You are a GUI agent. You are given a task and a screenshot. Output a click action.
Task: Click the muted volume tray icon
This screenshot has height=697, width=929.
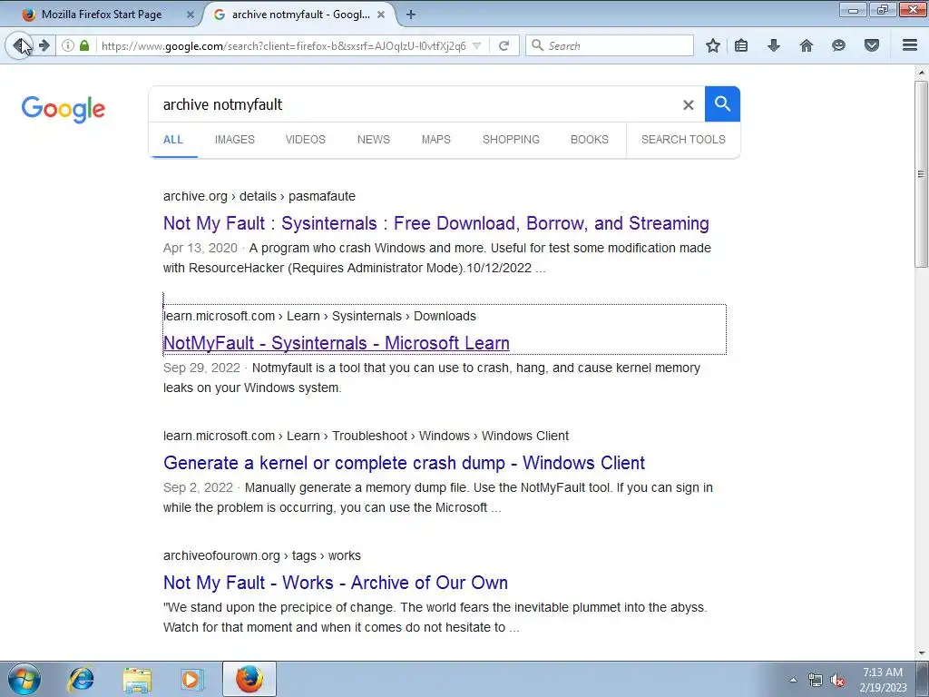pos(837,680)
